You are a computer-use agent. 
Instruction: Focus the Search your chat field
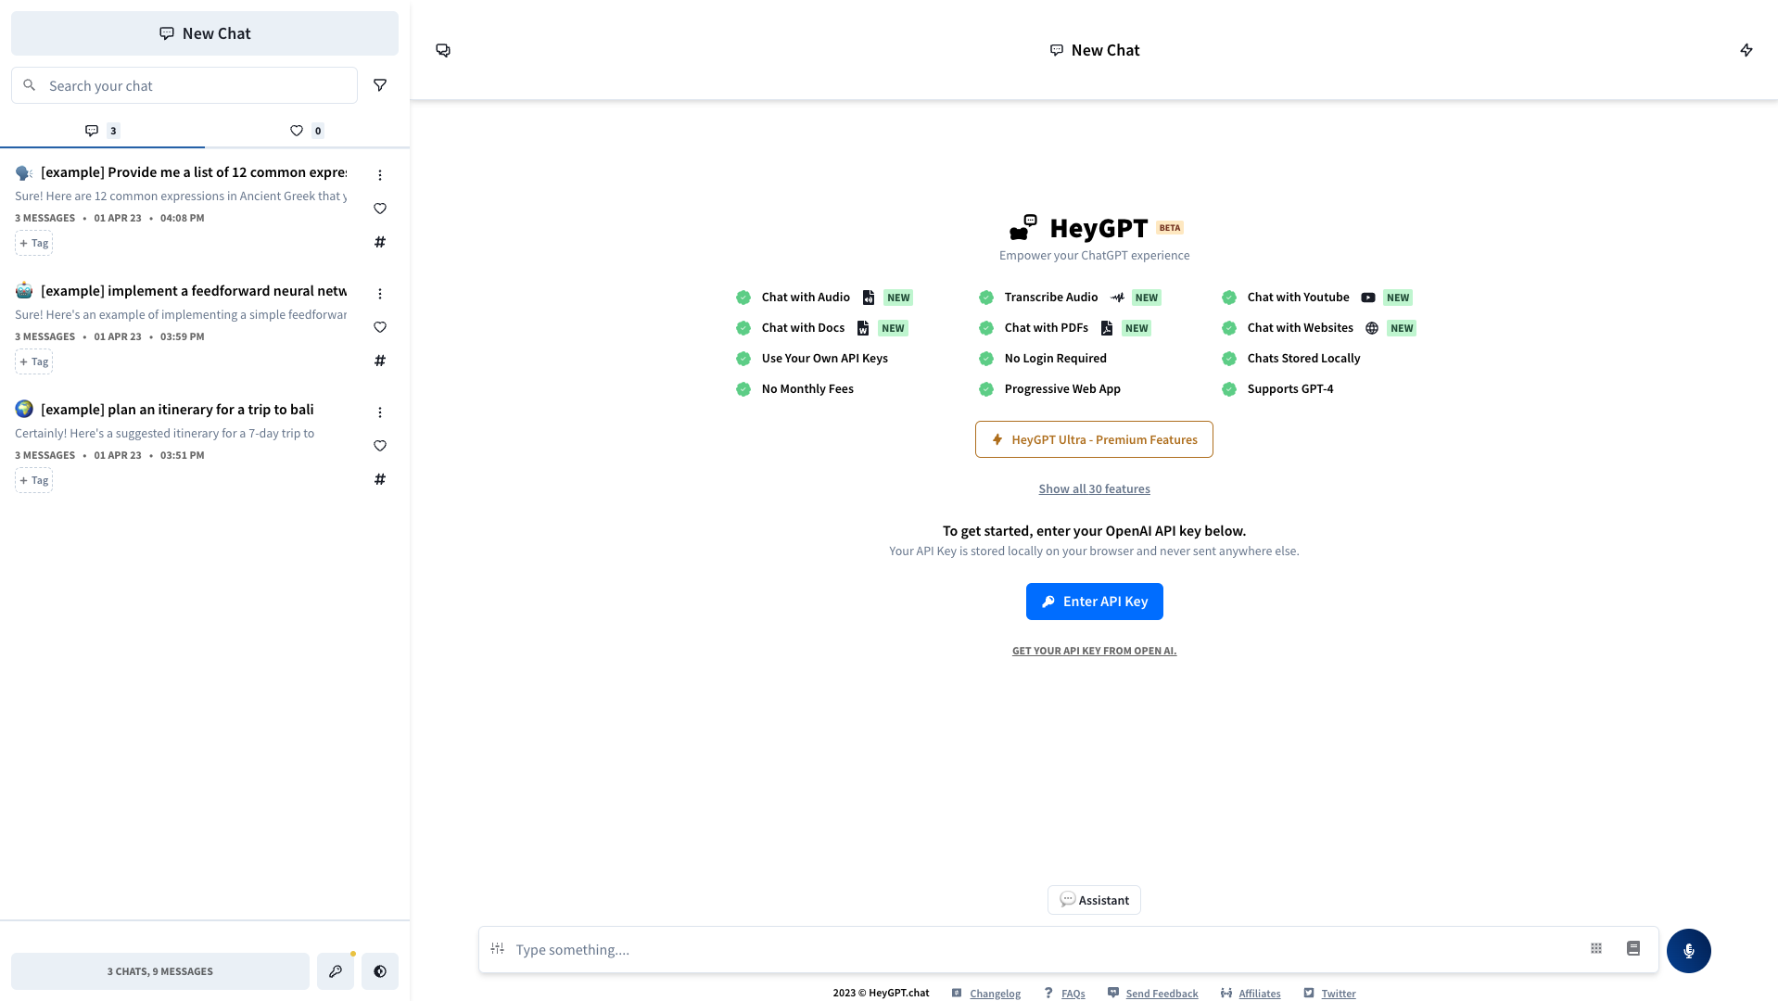195,85
